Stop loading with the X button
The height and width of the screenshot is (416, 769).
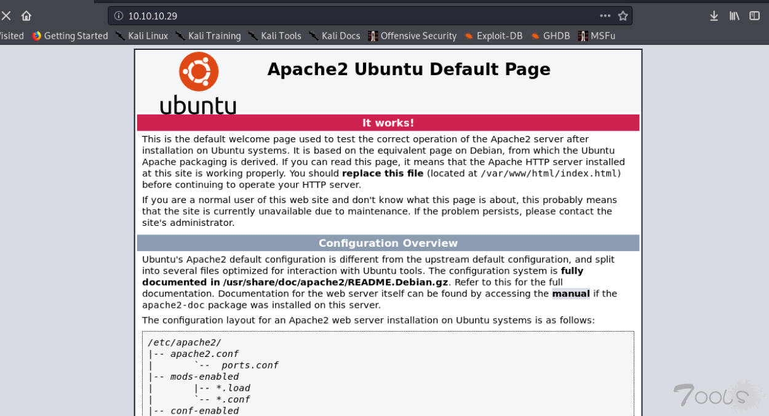(5, 15)
